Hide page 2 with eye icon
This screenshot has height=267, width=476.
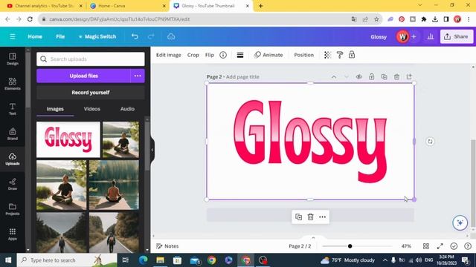358,77
